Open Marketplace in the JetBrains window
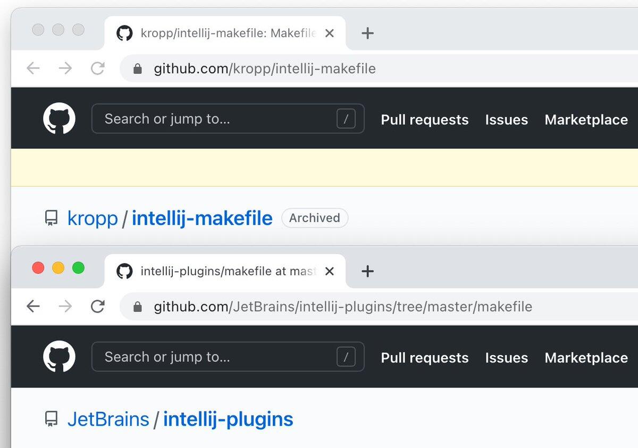 click(586, 358)
